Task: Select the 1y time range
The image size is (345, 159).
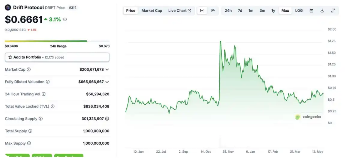Action: click(273, 11)
